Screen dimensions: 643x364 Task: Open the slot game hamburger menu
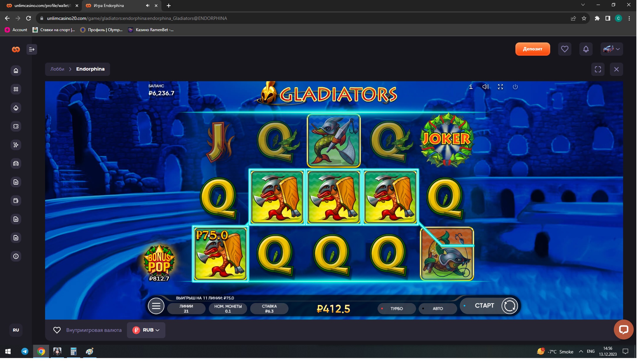(x=156, y=306)
